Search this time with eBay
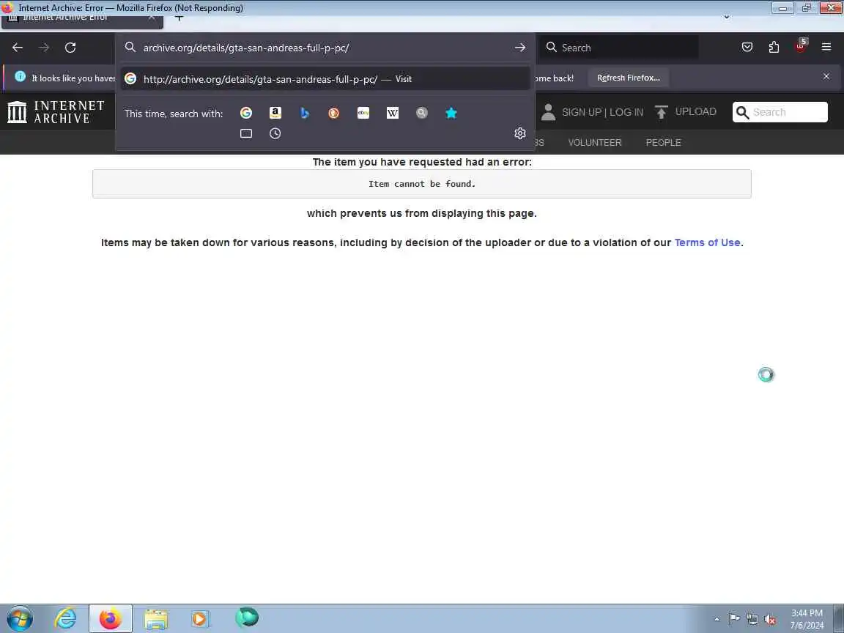 [363, 113]
